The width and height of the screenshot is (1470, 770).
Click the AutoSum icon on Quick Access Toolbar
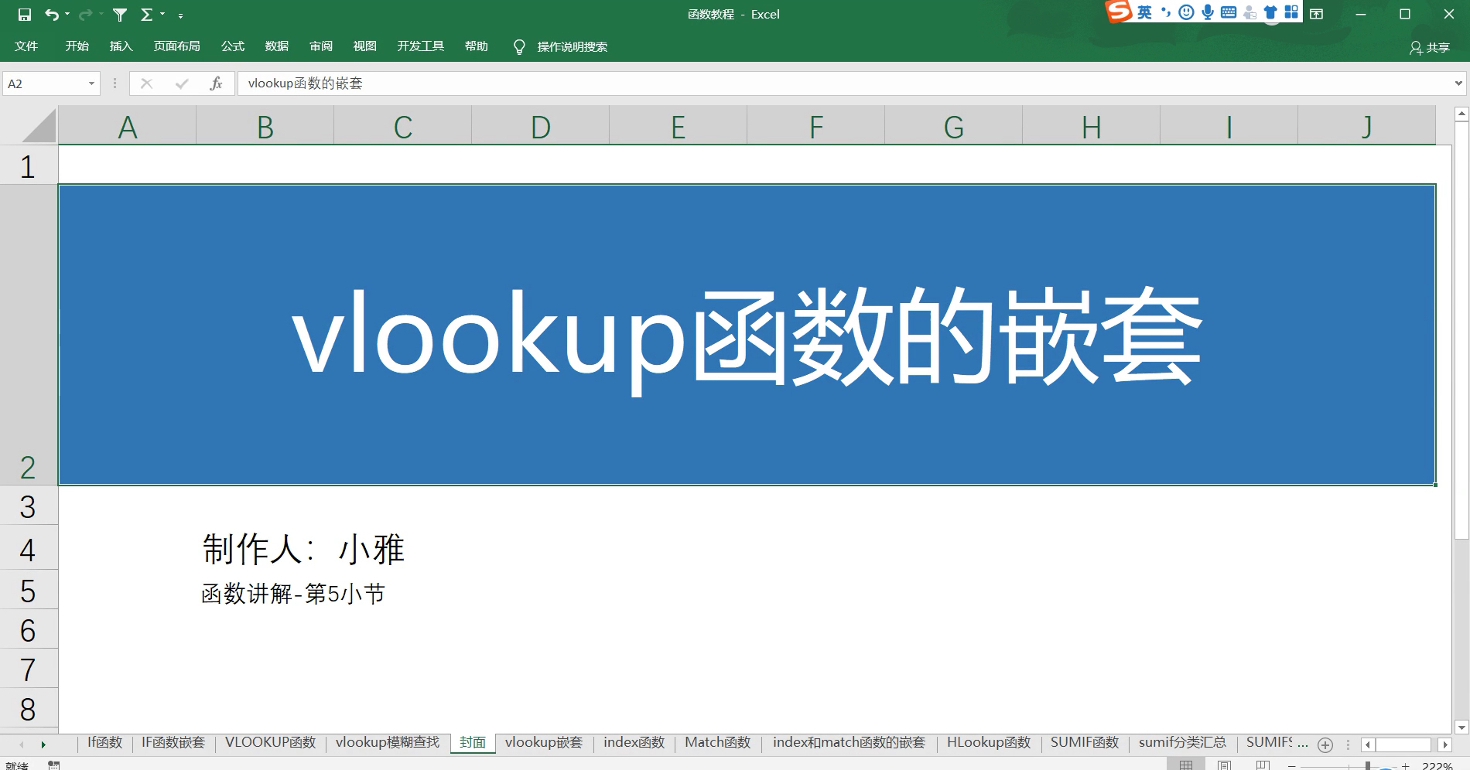[145, 13]
